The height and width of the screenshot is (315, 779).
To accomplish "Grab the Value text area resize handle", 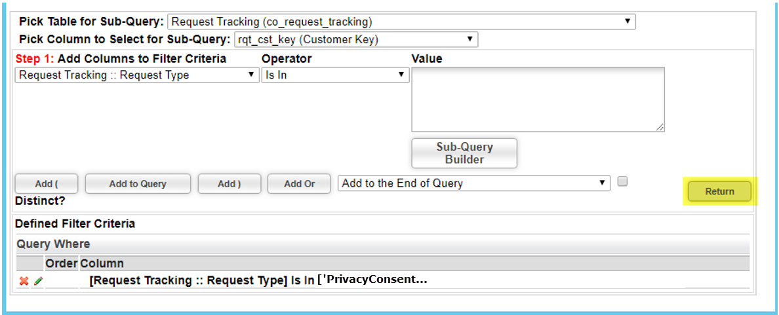I will 660,128.
